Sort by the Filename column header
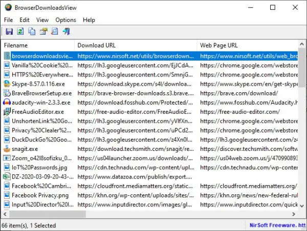Screen dimensions: 307x231 (38, 45)
